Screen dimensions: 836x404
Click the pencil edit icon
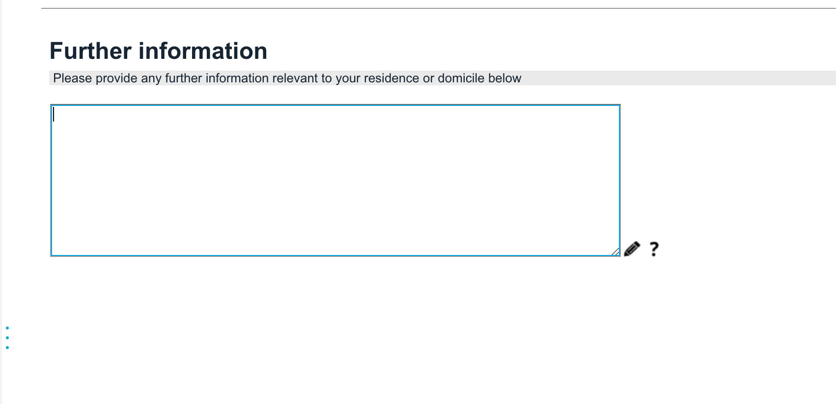[x=632, y=249]
